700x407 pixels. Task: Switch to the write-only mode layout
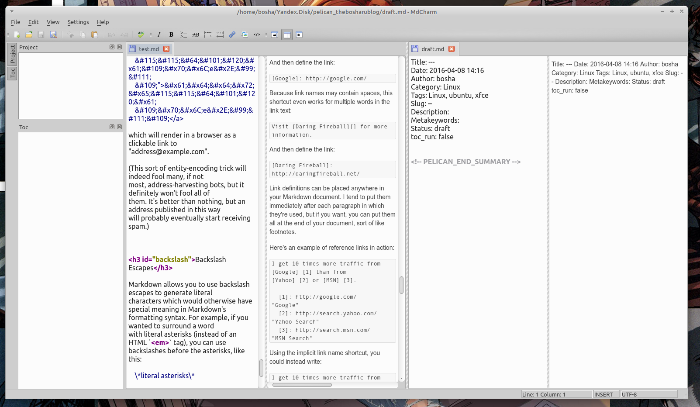pos(275,34)
